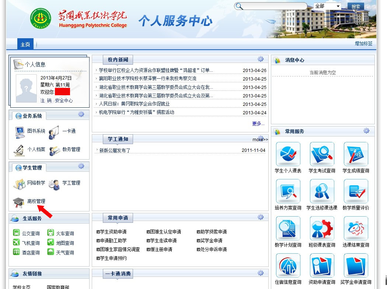Click the 增加标签 link
387x289 pixels.
(363, 43)
